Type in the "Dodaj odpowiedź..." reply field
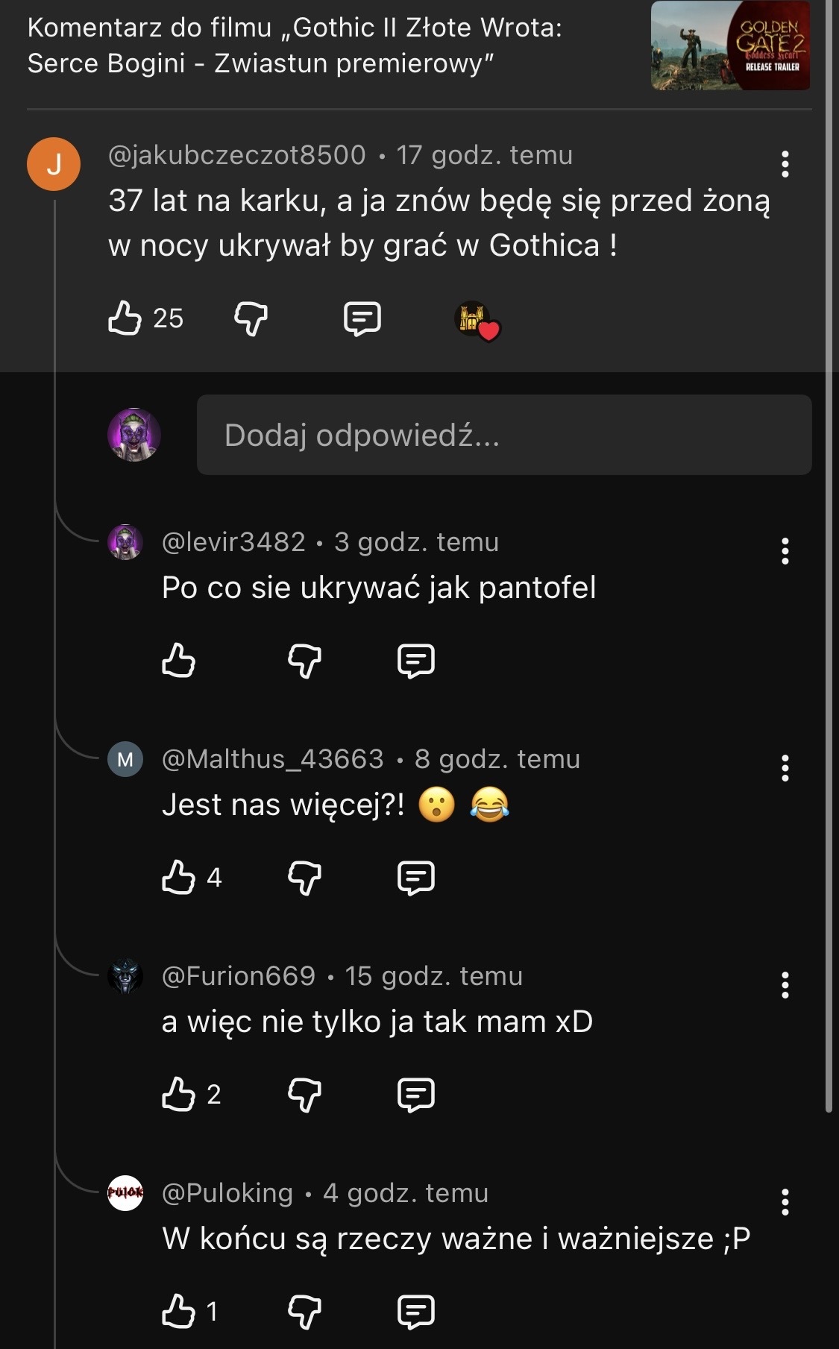The image size is (839, 1349). pos(503,435)
